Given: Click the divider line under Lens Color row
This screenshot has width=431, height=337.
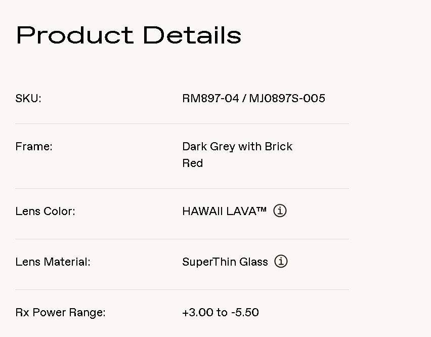Looking at the screenshot, I should [x=182, y=239].
